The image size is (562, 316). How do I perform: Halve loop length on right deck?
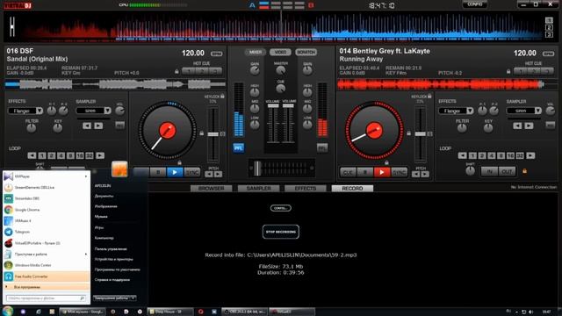pyautogui.click(x=463, y=155)
